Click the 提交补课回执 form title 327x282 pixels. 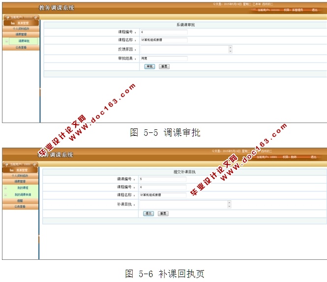(184, 172)
